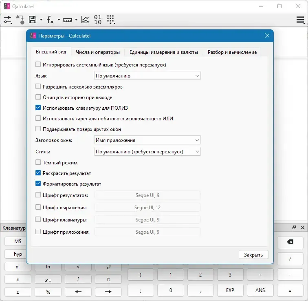
Task: Open the hamburger main menu
Action: tap(300, 20)
